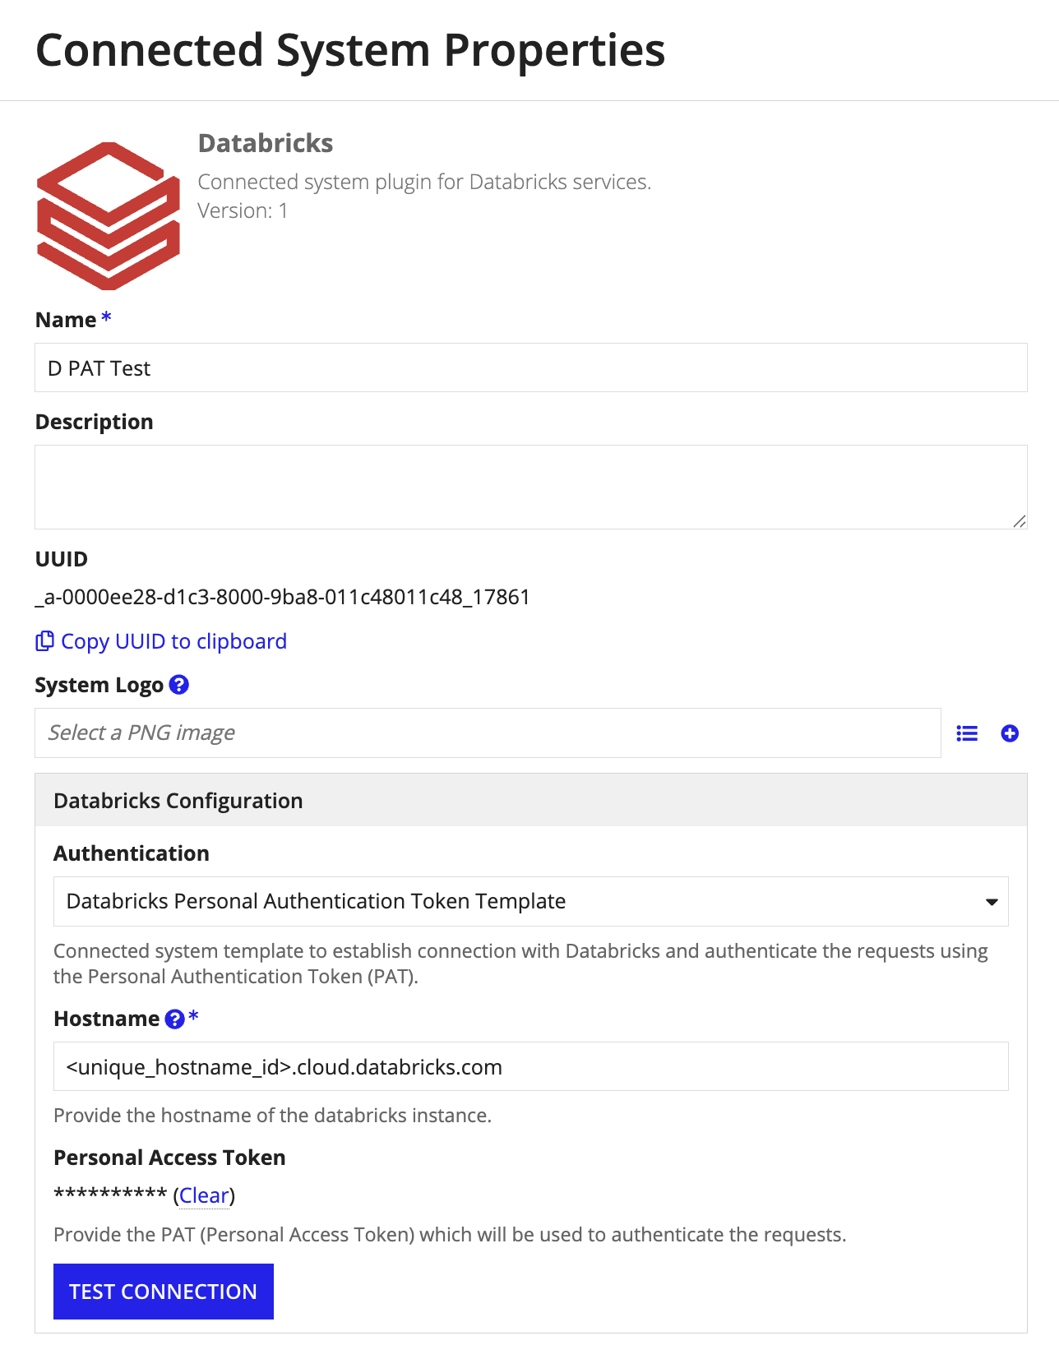Copy UUID to clipboard link
The height and width of the screenshot is (1345, 1059).
pyautogui.click(x=173, y=641)
